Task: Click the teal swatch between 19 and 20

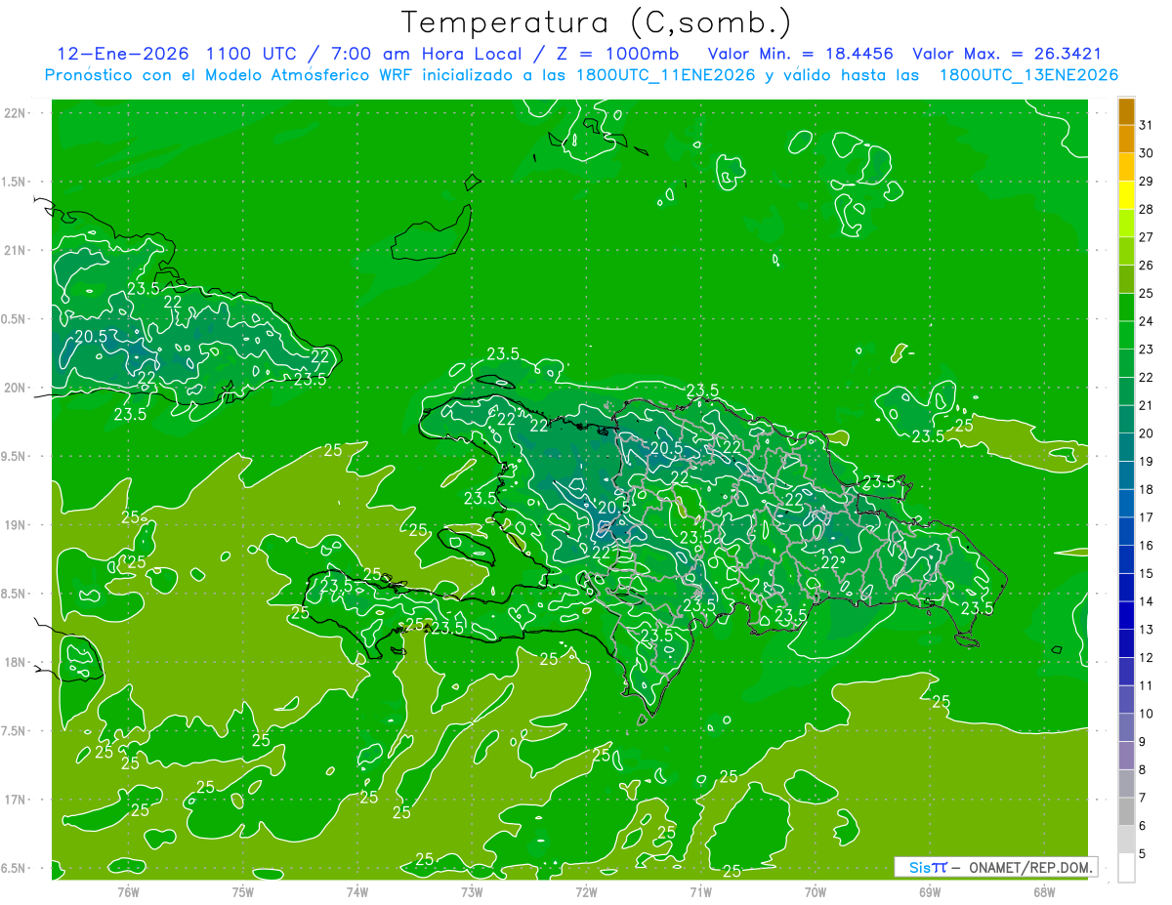Action: [1126, 447]
